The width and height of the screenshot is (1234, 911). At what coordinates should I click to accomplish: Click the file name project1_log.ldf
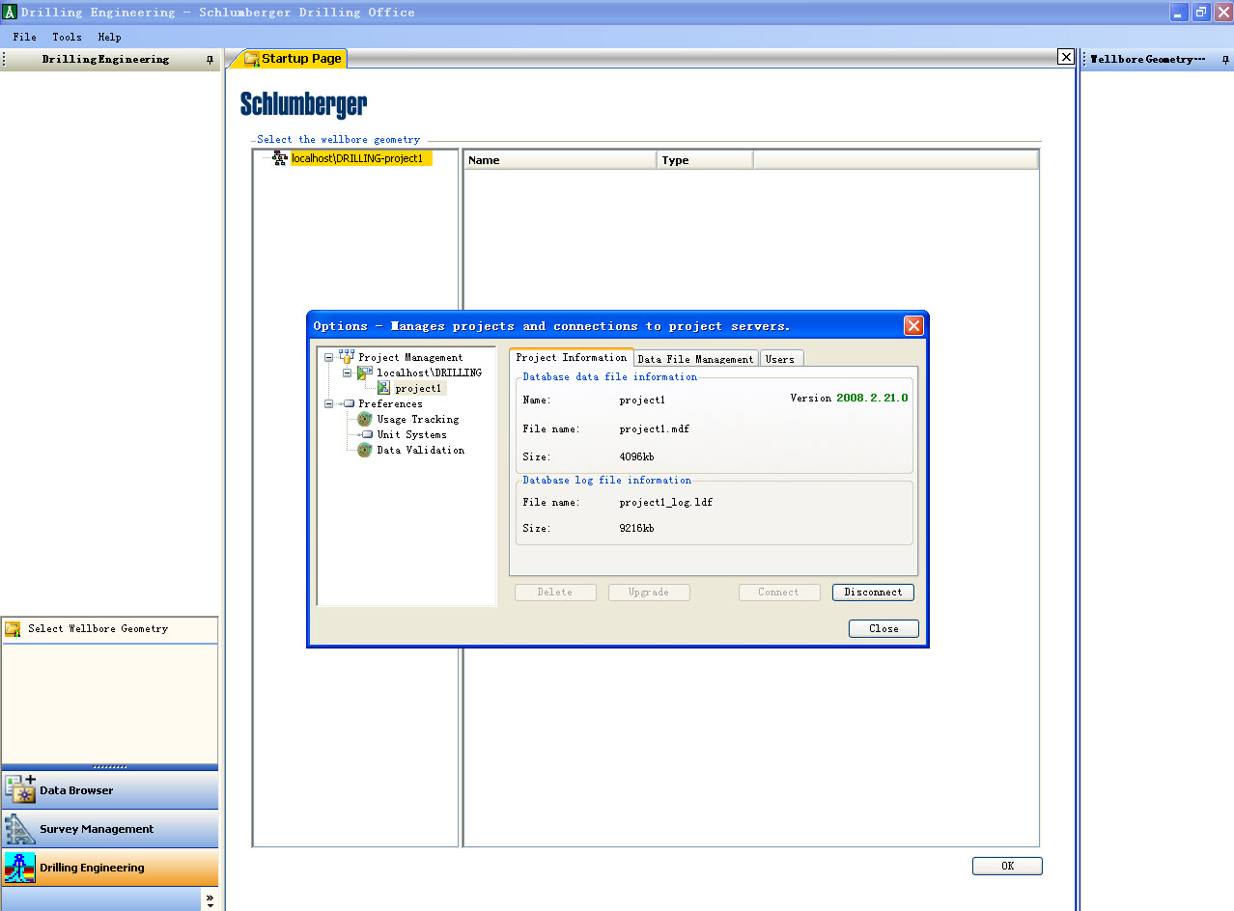click(x=666, y=502)
